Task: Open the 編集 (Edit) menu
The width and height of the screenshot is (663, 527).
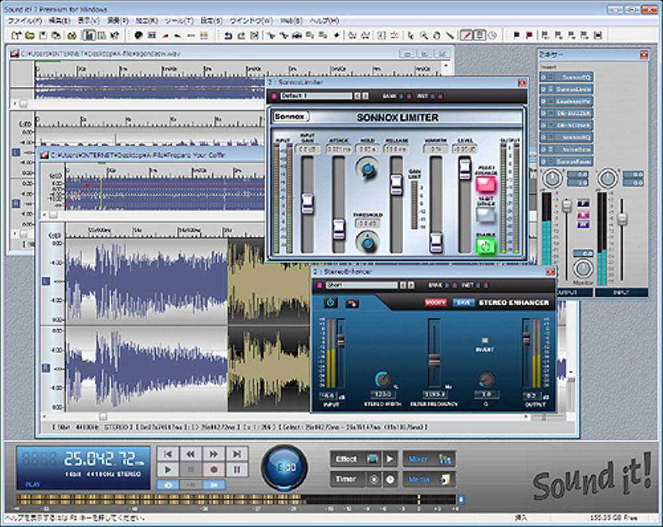Action: (x=60, y=21)
